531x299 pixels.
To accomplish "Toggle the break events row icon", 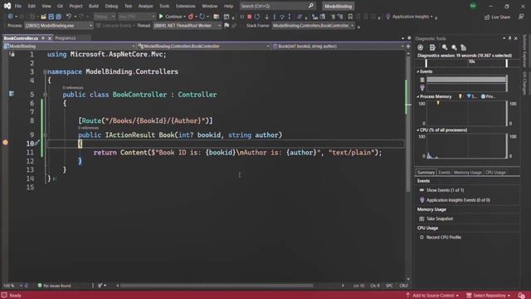I will tap(422, 80).
